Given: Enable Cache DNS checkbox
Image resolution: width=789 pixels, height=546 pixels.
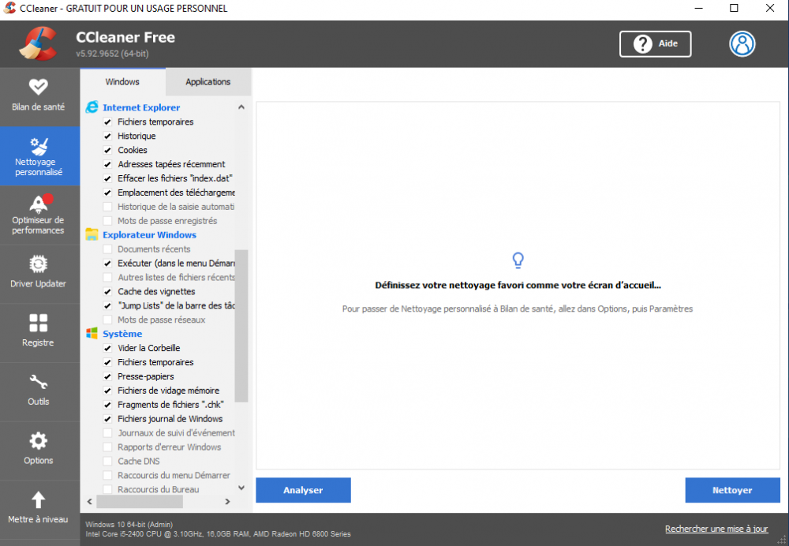Looking at the screenshot, I should tap(107, 461).
